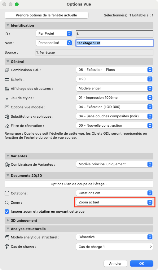Click the Options vue modèle icon
This screenshot has height=270, width=158.
(7, 107)
